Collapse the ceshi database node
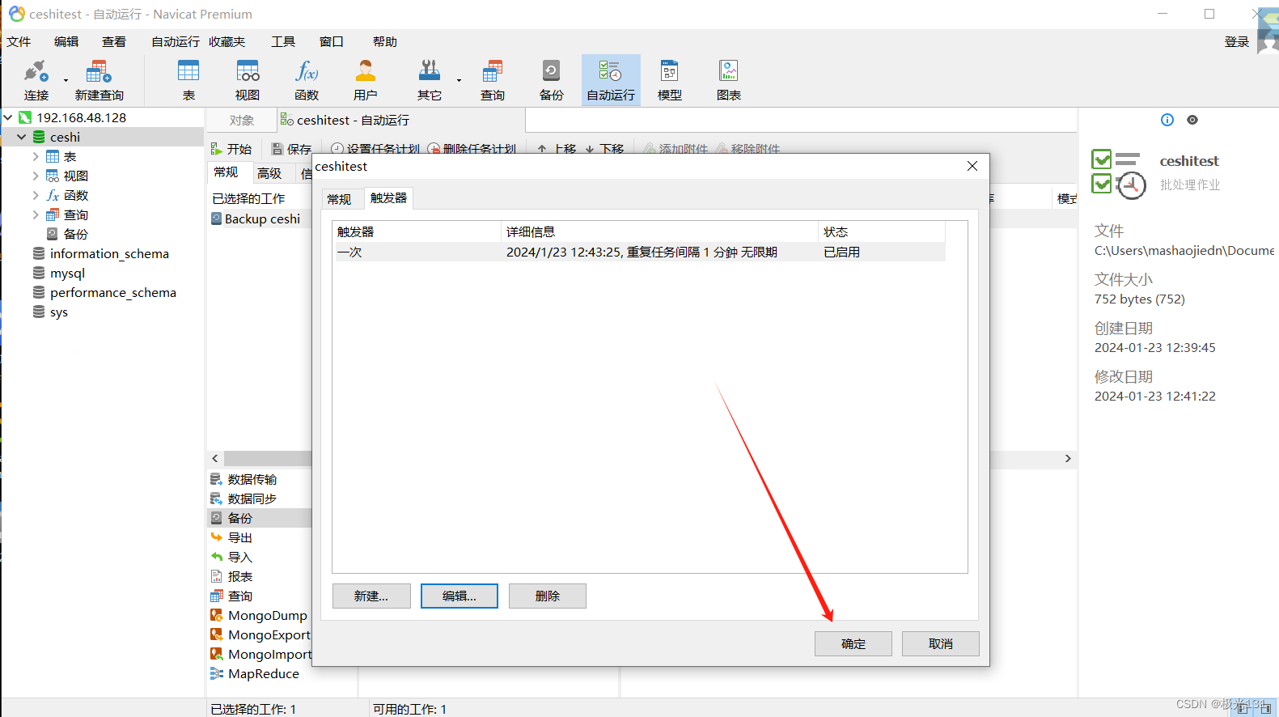The image size is (1279, 717). 22,137
